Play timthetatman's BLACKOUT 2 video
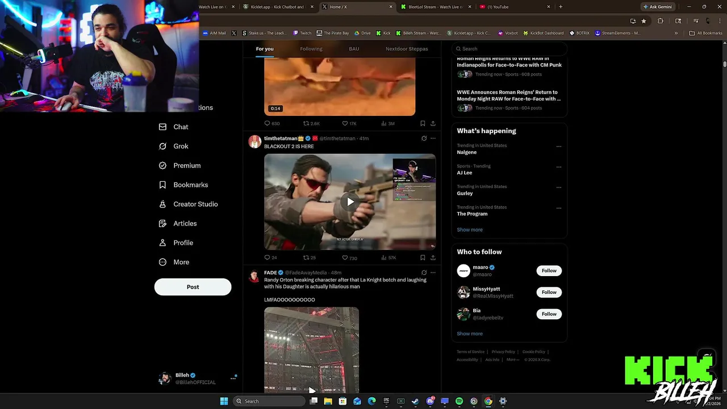This screenshot has width=727, height=409. (350, 201)
